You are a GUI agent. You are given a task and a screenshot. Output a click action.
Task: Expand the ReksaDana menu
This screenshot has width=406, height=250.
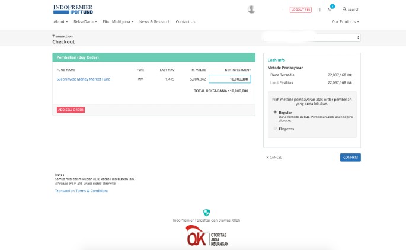pyautogui.click(x=85, y=21)
